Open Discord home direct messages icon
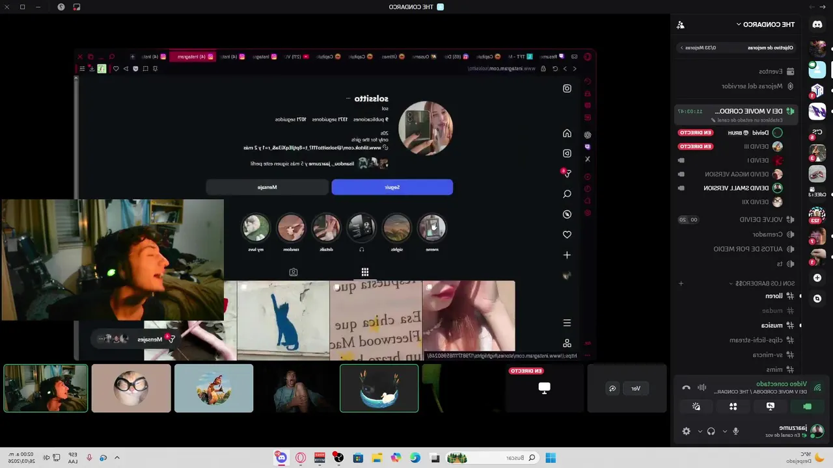Image resolution: width=833 pixels, height=468 pixels. click(x=817, y=25)
